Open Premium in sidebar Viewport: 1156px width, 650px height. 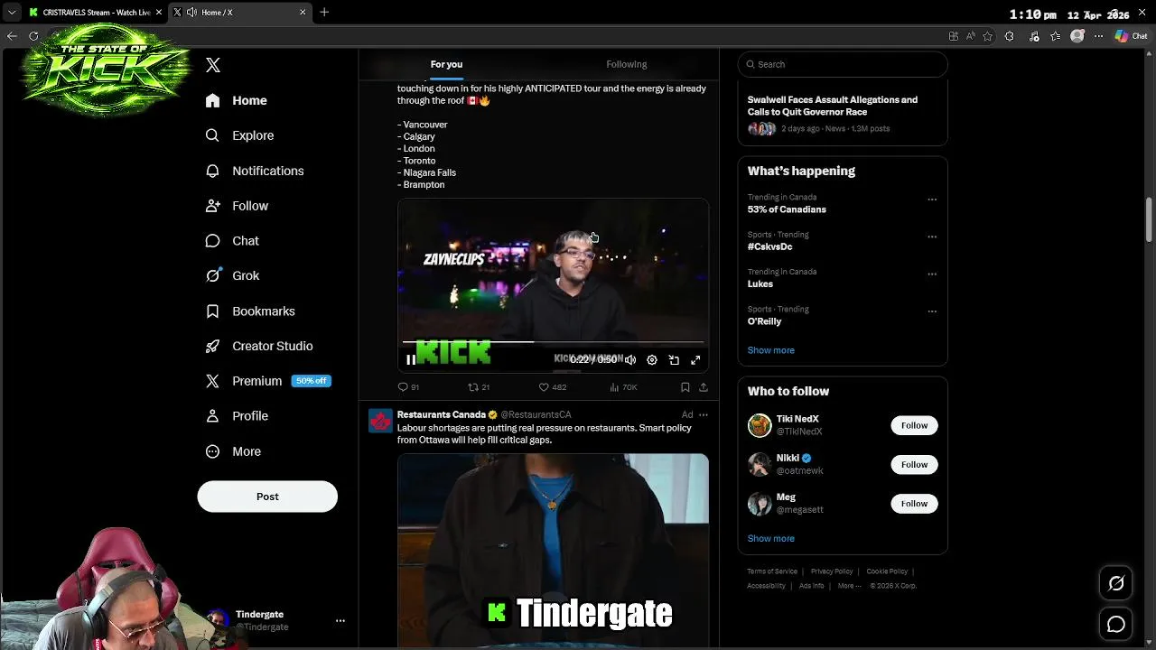click(268, 381)
